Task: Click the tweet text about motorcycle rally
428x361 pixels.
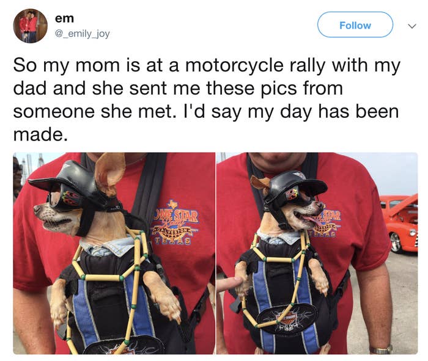Action: pos(206,100)
